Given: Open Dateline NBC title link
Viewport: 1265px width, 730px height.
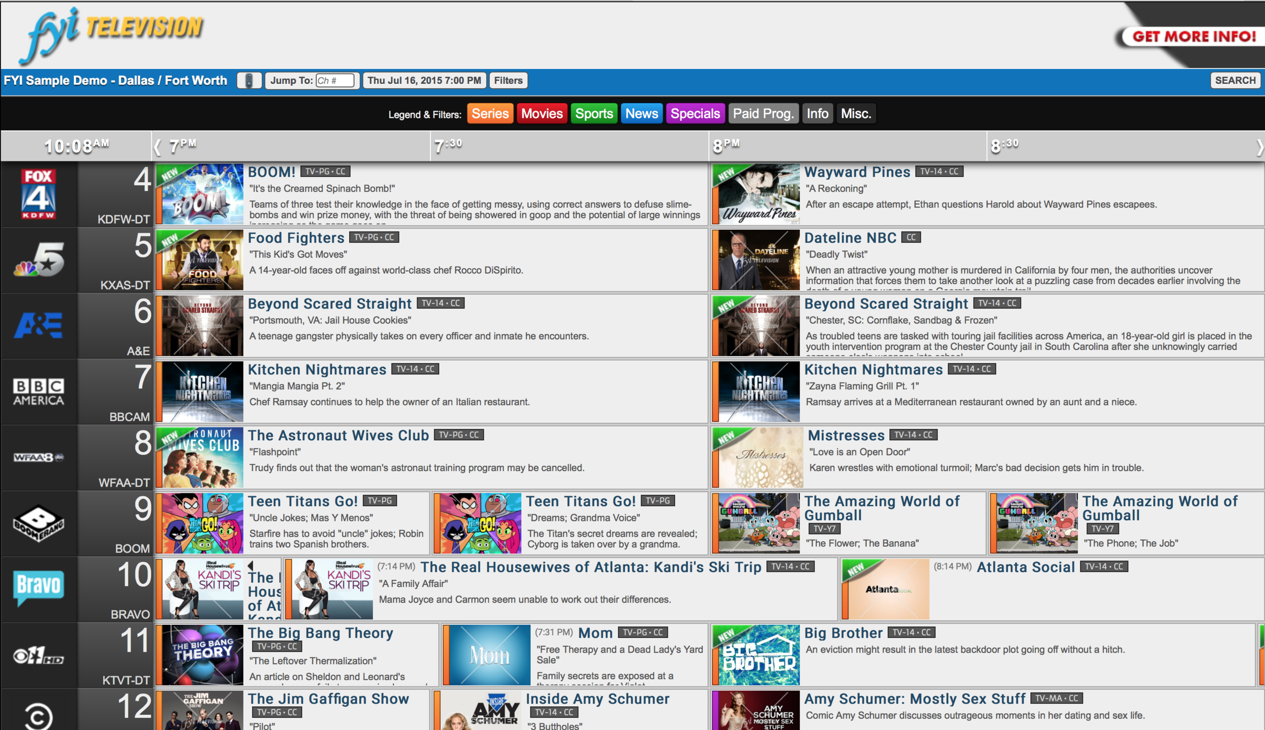Looking at the screenshot, I should (850, 238).
